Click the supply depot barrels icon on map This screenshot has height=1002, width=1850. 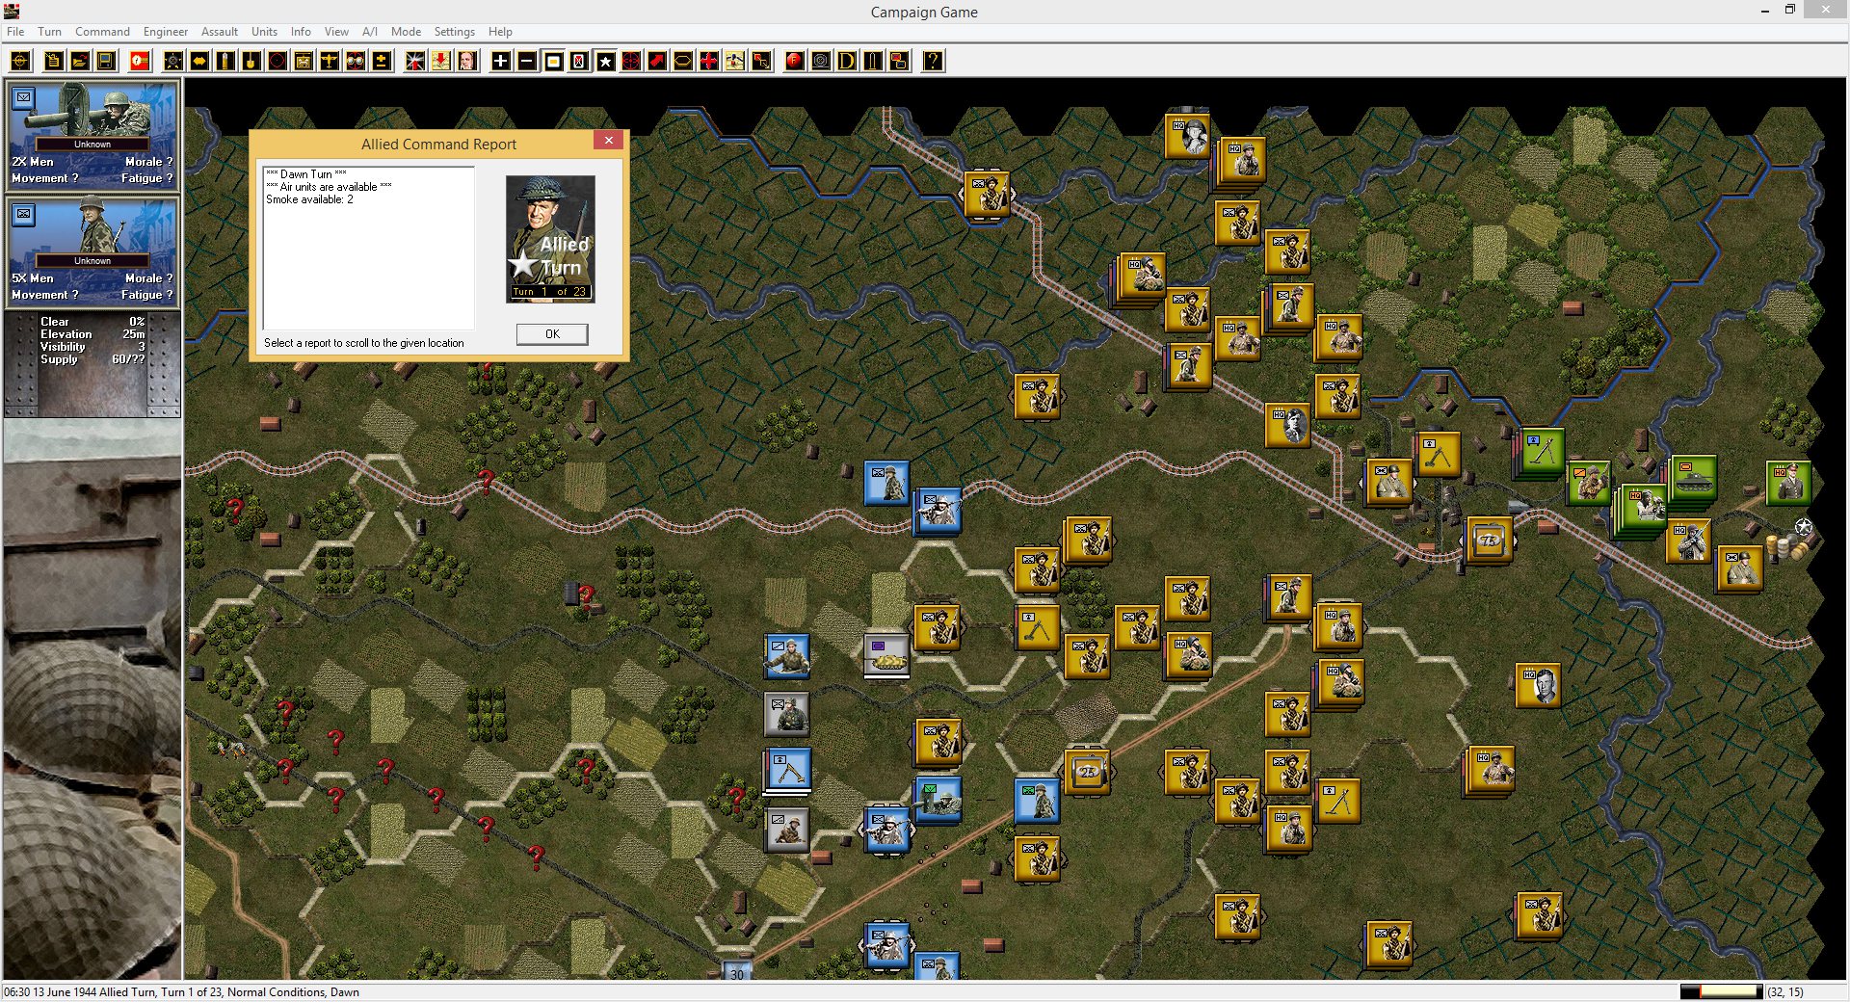pos(1785,547)
